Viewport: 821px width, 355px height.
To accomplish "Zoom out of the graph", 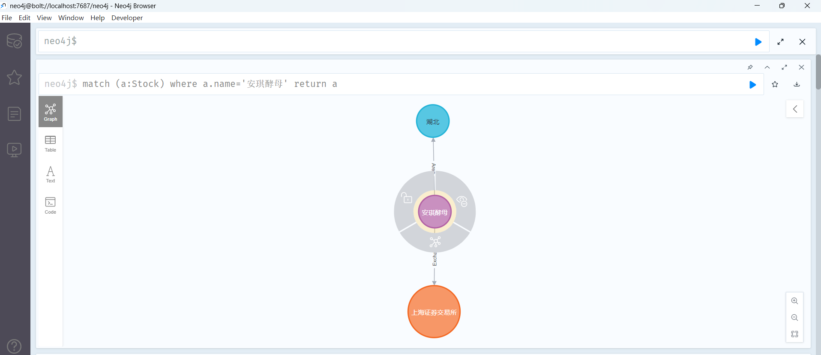I will (794, 318).
